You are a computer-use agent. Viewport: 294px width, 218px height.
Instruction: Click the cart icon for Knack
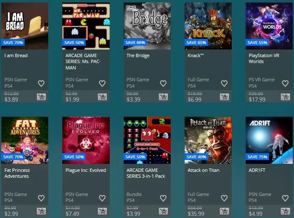tap(225, 97)
